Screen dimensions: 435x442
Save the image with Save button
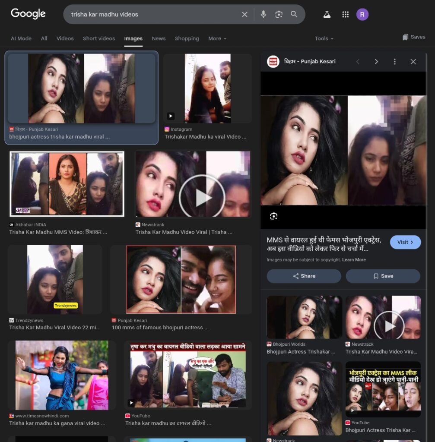(383, 276)
